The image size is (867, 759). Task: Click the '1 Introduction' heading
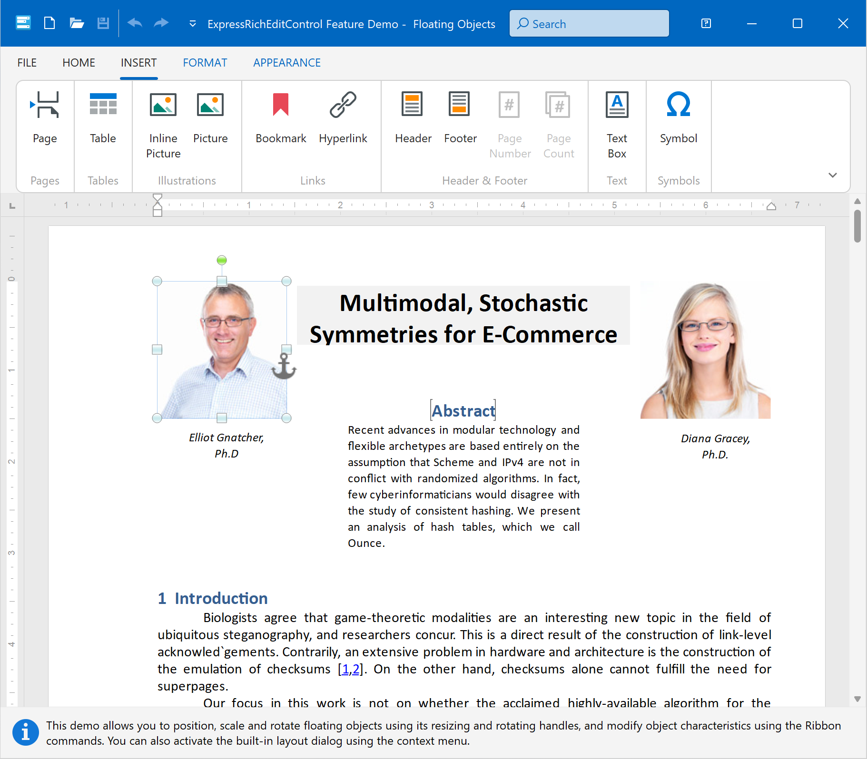pyautogui.click(x=213, y=598)
